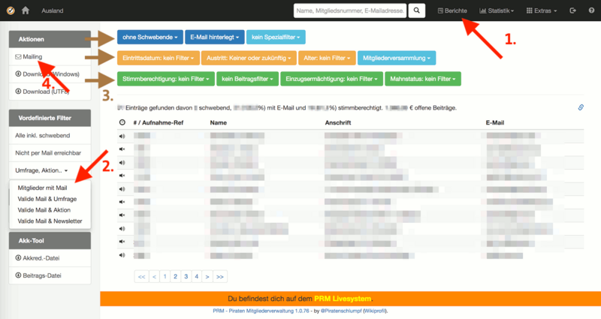Image resolution: width=601 pixels, height=319 pixels.
Task: Click the clock icon in the table header
Action: [122, 122]
